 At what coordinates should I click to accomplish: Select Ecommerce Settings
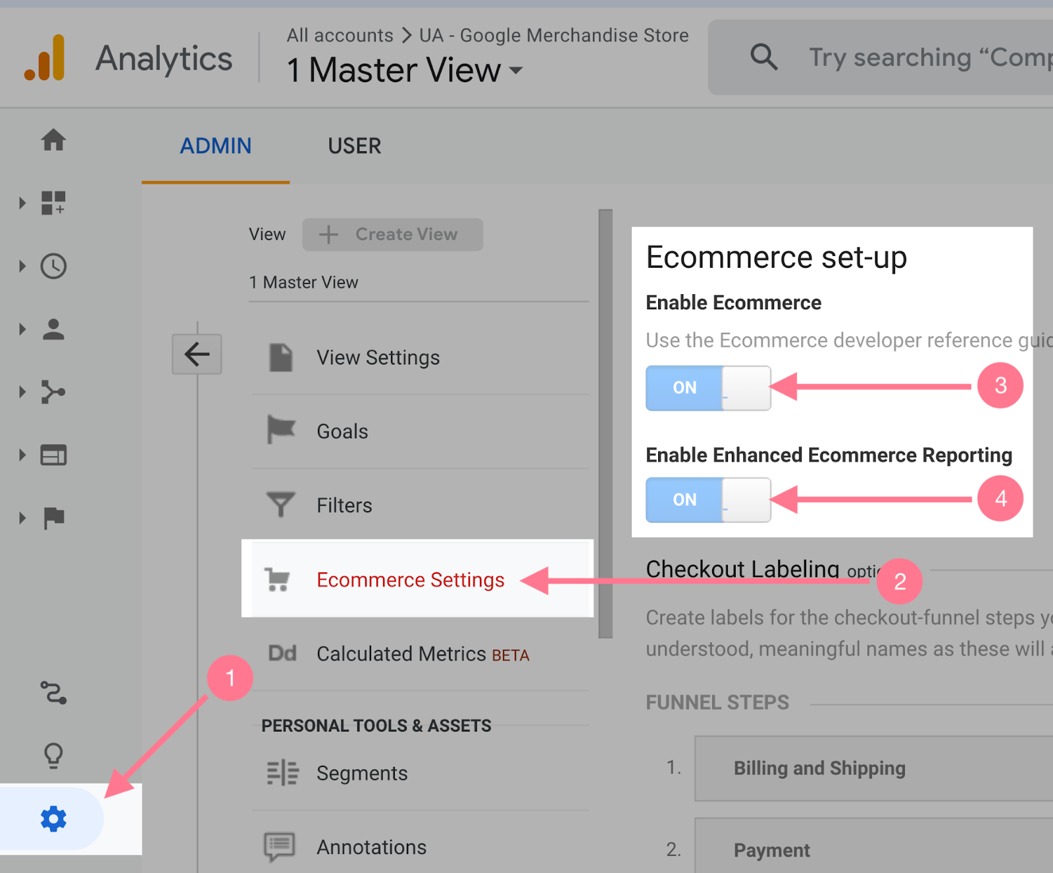[x=411, y=580]
